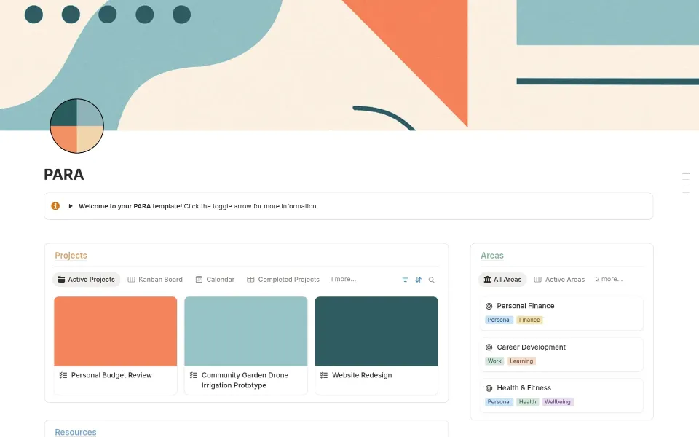Click target icon beside Health & Fitness
The height and width of the screenshot is (437, 699).
click(x=489, y=388)
